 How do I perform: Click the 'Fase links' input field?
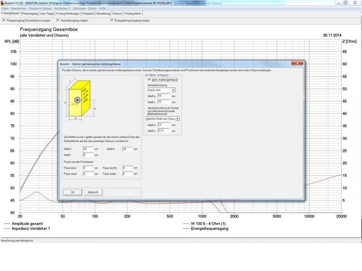click(x=87, y=168)
